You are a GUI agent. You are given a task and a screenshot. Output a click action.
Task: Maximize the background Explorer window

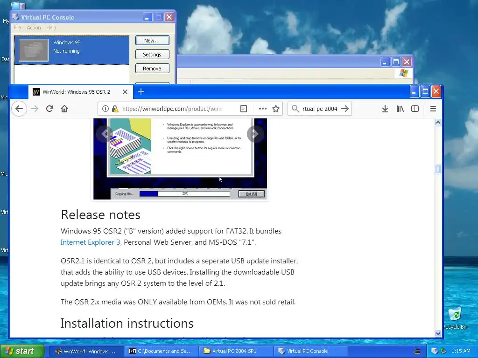click(396, 62)
